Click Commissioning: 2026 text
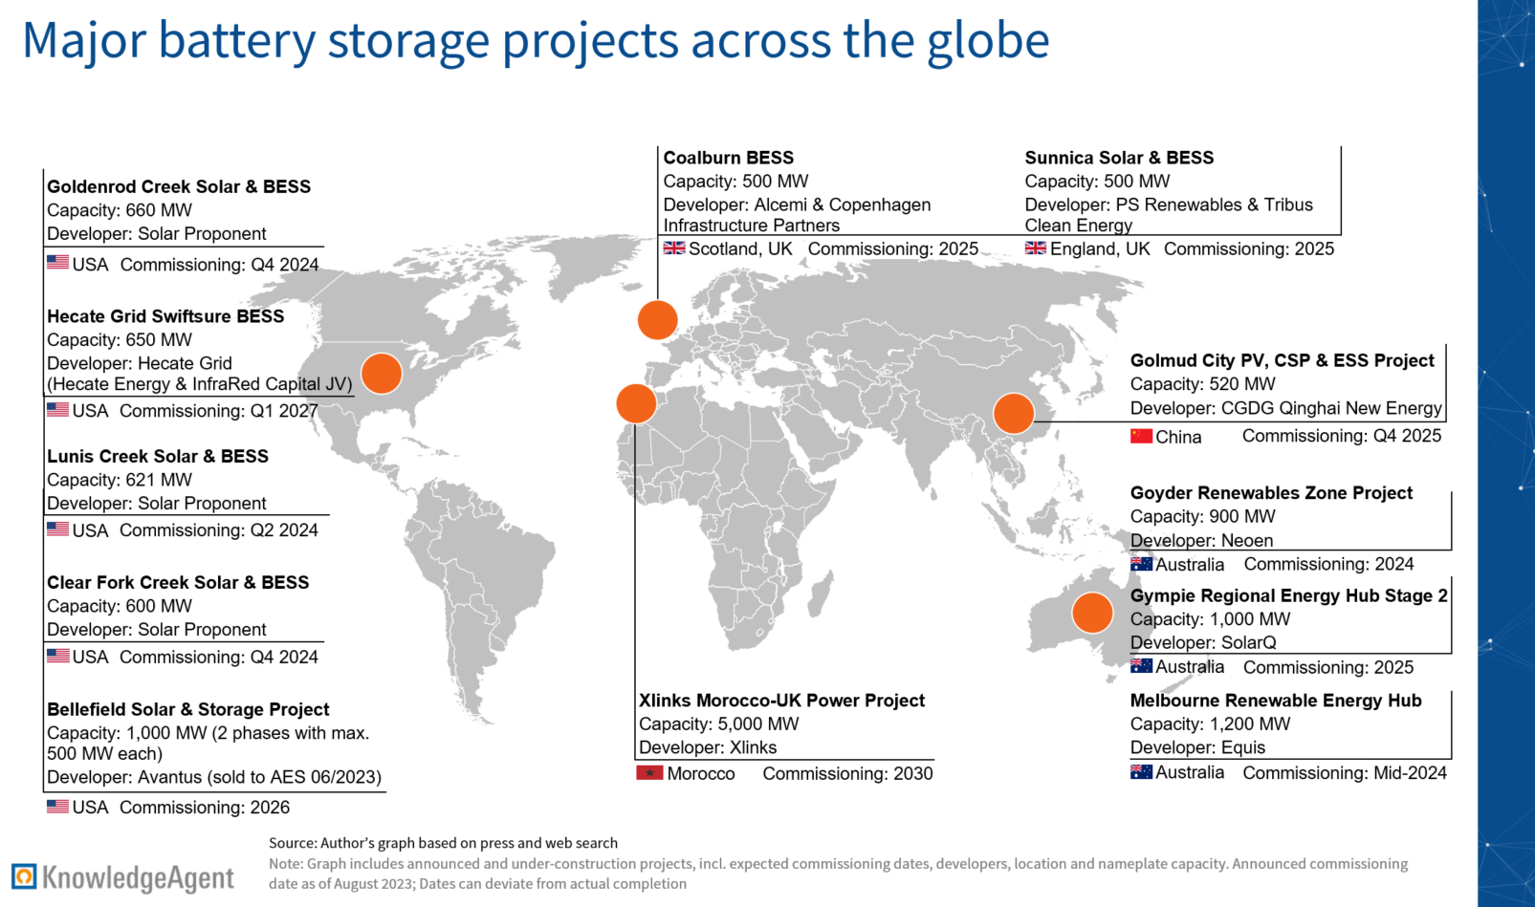 pyautogui.click(x=205, y=808)
